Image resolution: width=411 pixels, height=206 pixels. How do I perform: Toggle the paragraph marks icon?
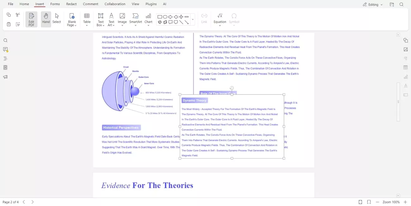tap(406, 58)
